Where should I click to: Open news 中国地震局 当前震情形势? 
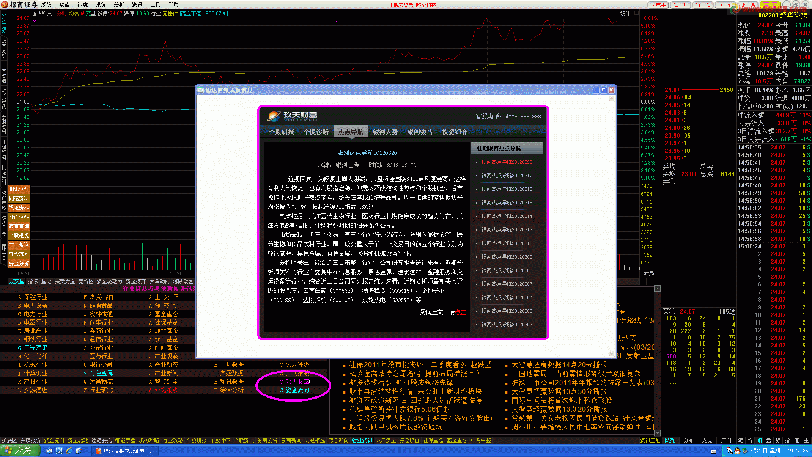(576, 374)
